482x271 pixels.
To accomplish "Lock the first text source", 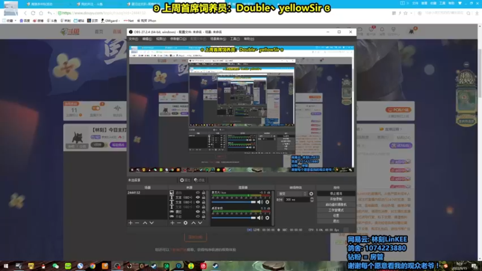I will click(x=204, y=198).
